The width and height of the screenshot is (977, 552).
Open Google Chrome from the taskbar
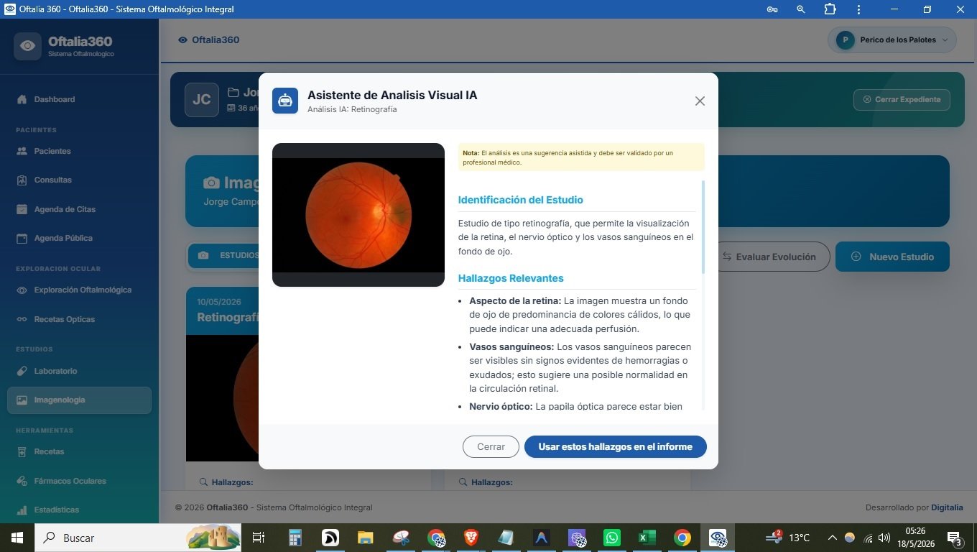(682, 538)
